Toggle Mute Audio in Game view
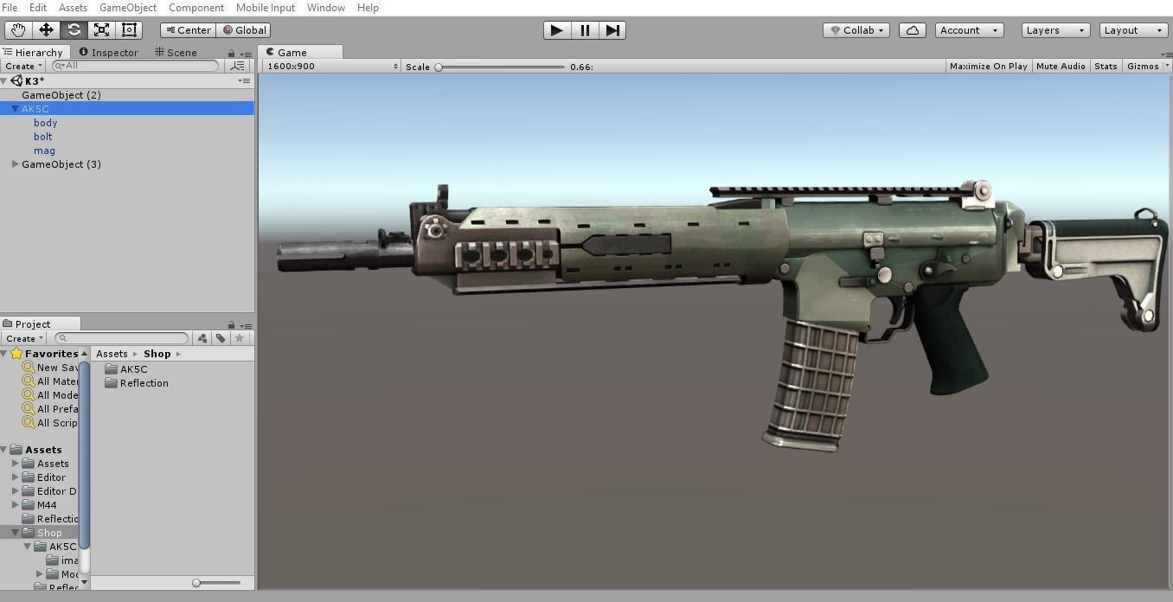The width and height of the screenshot is (1173, 602). pos(1060,66)
